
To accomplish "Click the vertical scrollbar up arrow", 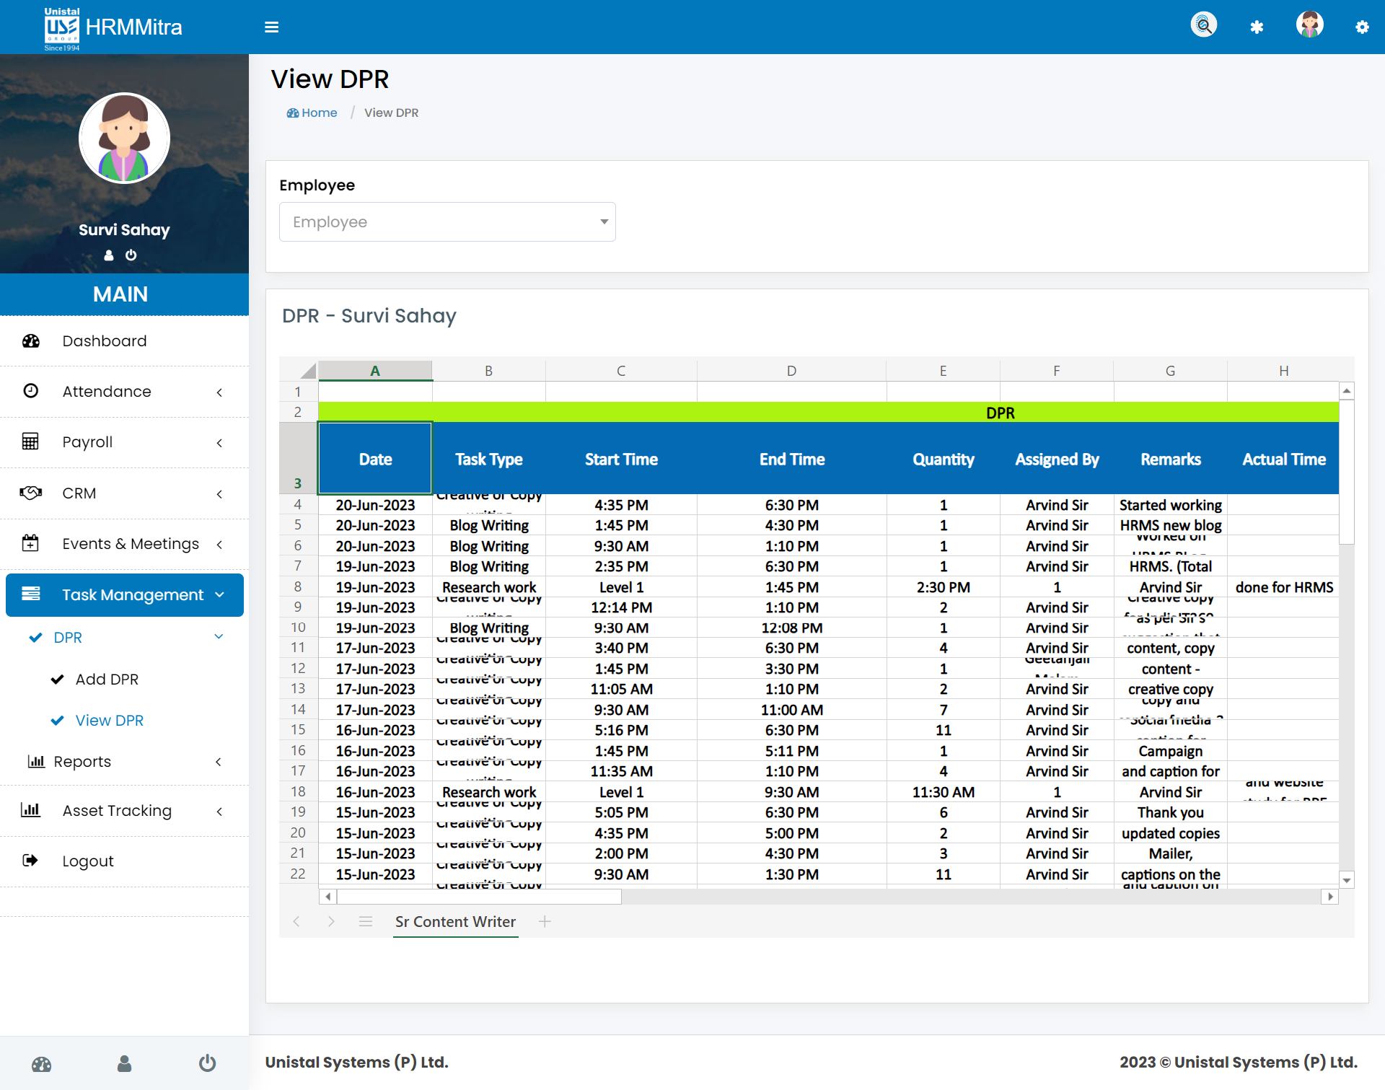I will (x=1347, y=391).
